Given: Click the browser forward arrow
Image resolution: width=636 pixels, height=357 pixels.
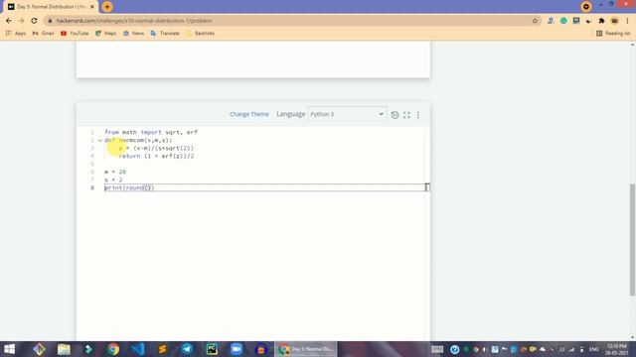Looking at the screenshot, I should click(22, 21).
